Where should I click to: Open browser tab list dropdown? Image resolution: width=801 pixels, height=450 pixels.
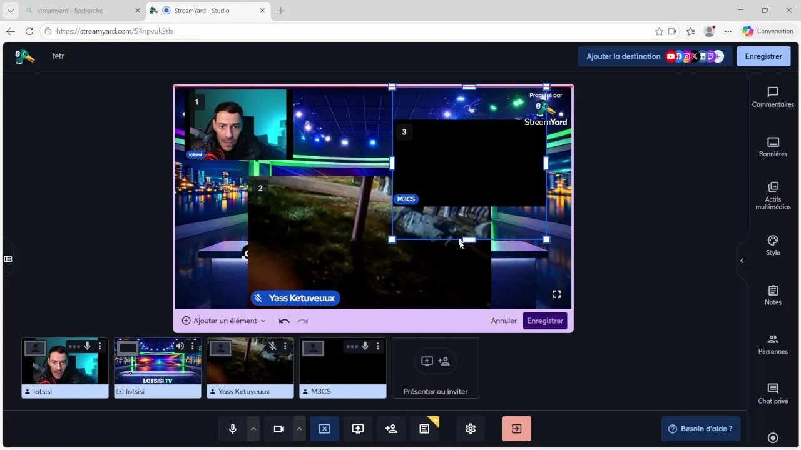[x=10, y=11]
